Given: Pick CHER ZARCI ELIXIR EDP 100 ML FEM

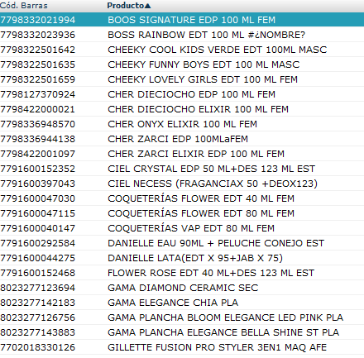Looking at the screenshot, I should tap(182, 154).
